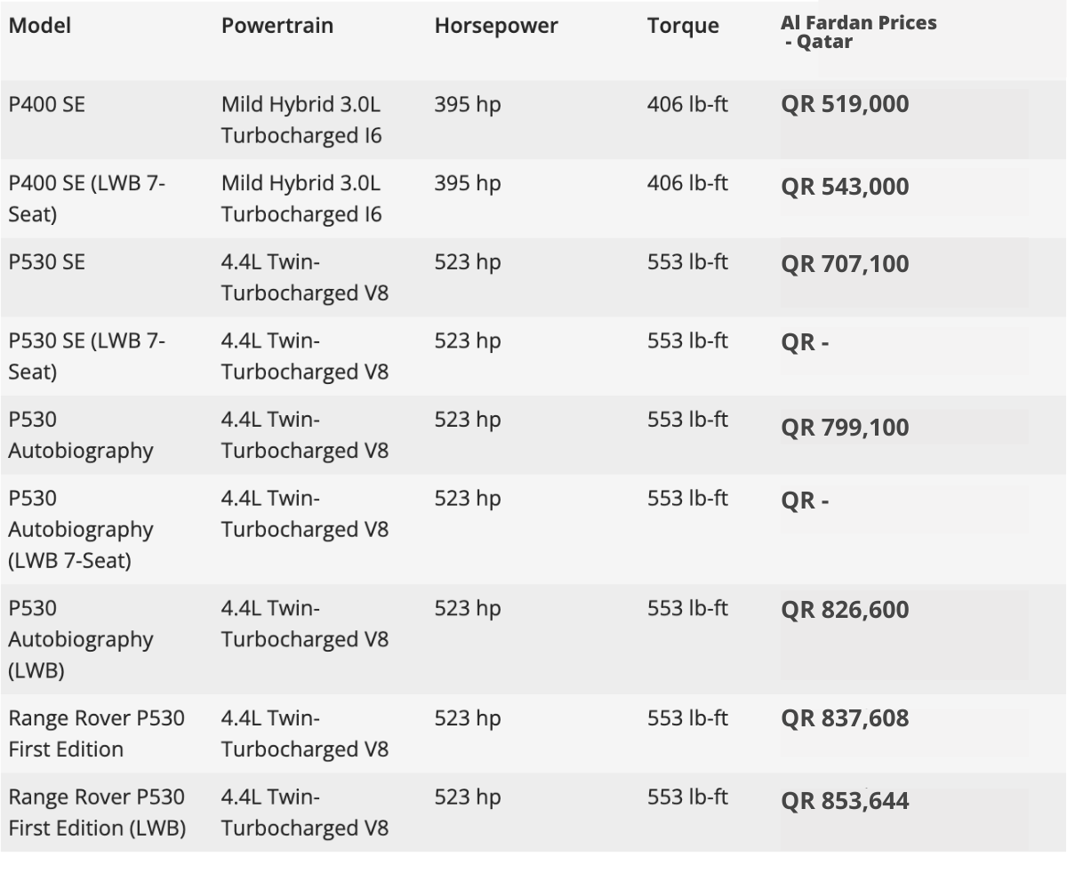Click the QR 519,000 price
Screen dimensions: 1067x889
point(845,104)
